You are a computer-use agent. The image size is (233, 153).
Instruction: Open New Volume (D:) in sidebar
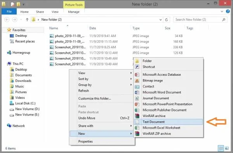[27, 109]
